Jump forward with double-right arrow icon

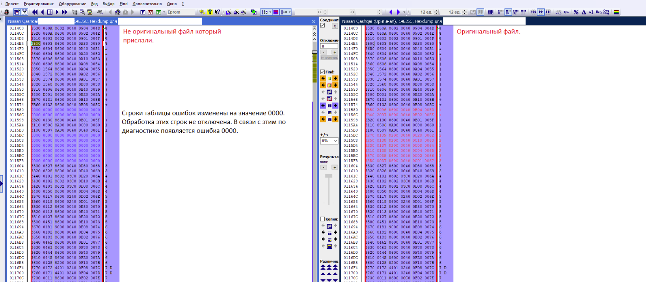(64, 12)
